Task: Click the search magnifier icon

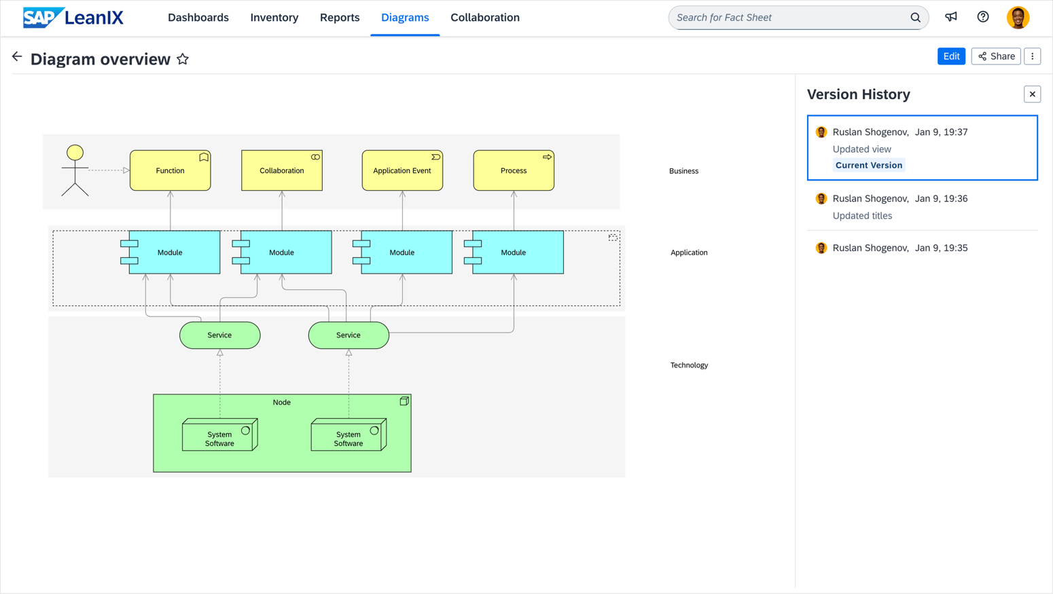Action: [915, 18]
